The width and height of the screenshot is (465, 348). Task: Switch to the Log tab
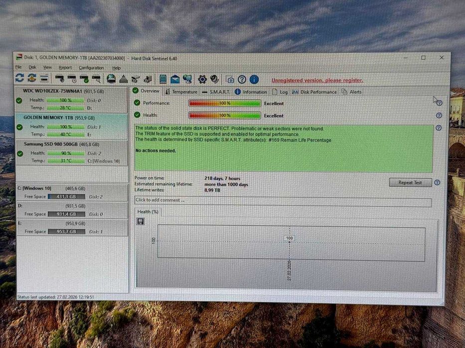tap(280, 92)
